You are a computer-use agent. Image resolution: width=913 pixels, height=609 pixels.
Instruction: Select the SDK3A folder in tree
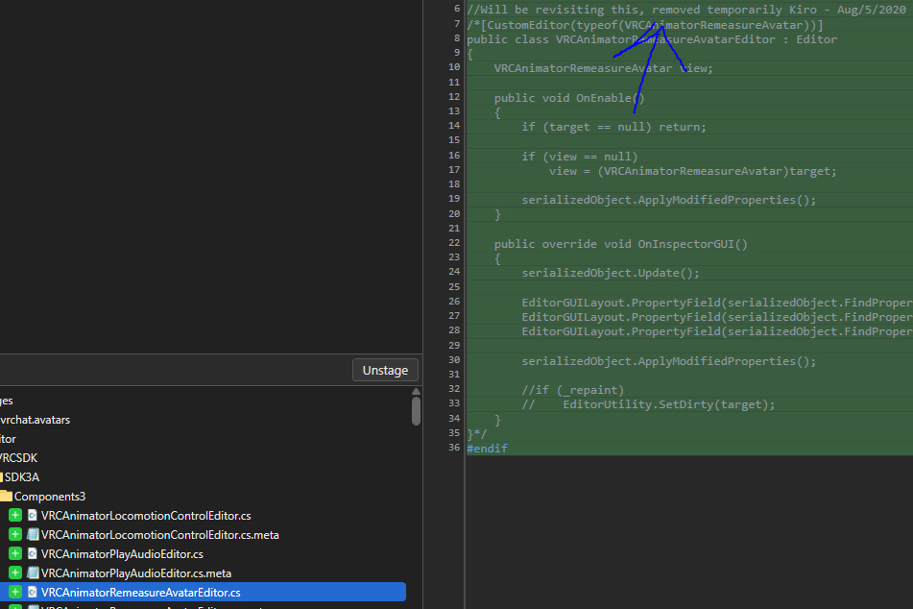coord(21,477)
